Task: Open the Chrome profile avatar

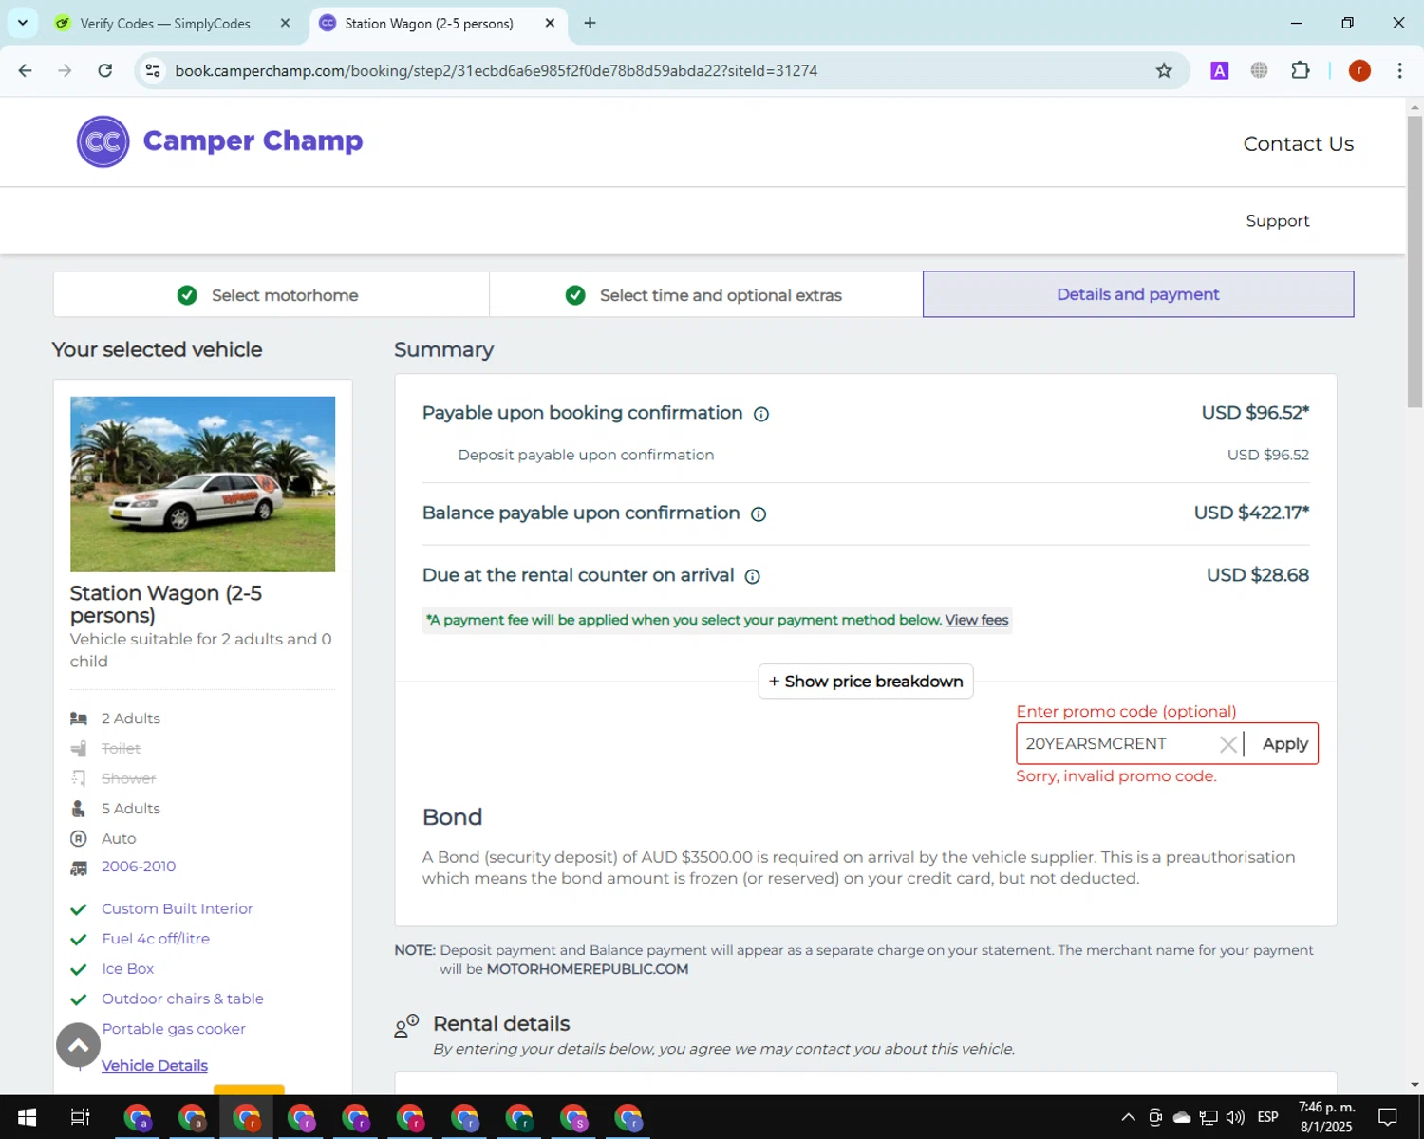Action: click(1359, 70)
